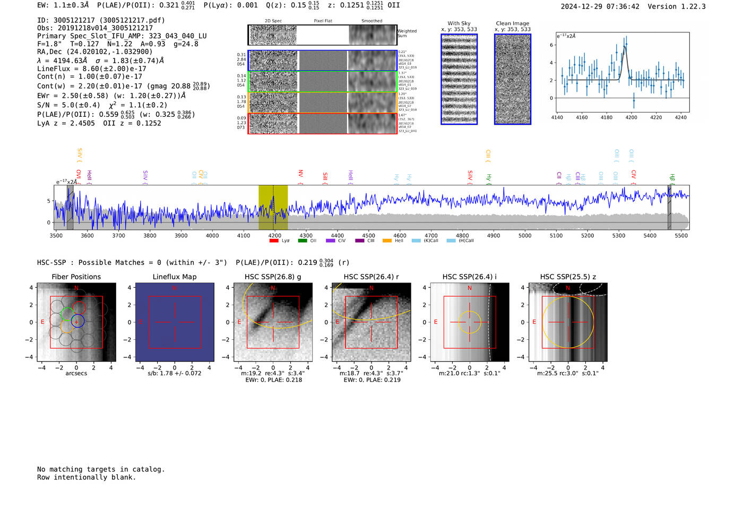Click the 's/b: 1.78 +/- 0.072' caption

coord(175,373)
